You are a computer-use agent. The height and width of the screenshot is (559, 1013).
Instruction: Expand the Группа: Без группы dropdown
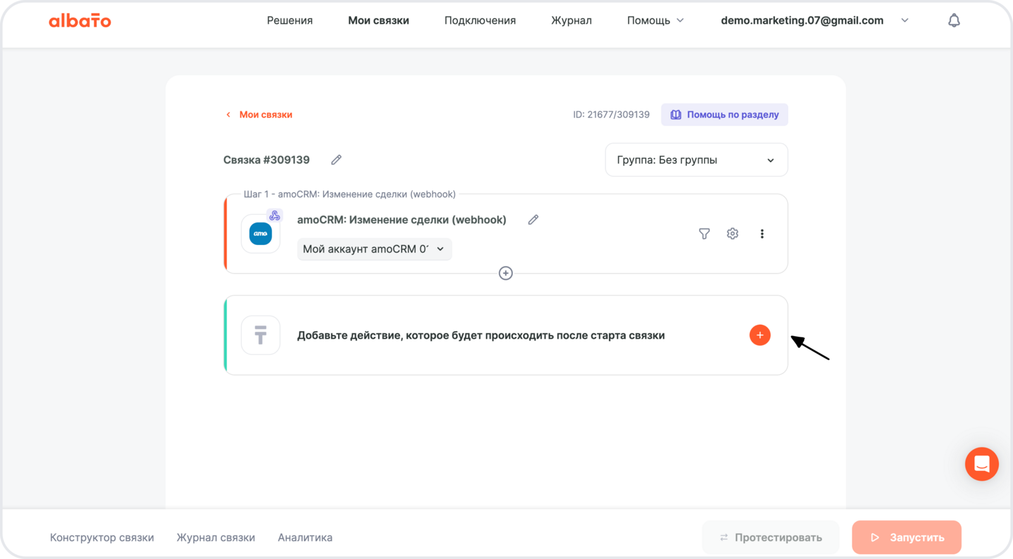click(x=696, y=160)
